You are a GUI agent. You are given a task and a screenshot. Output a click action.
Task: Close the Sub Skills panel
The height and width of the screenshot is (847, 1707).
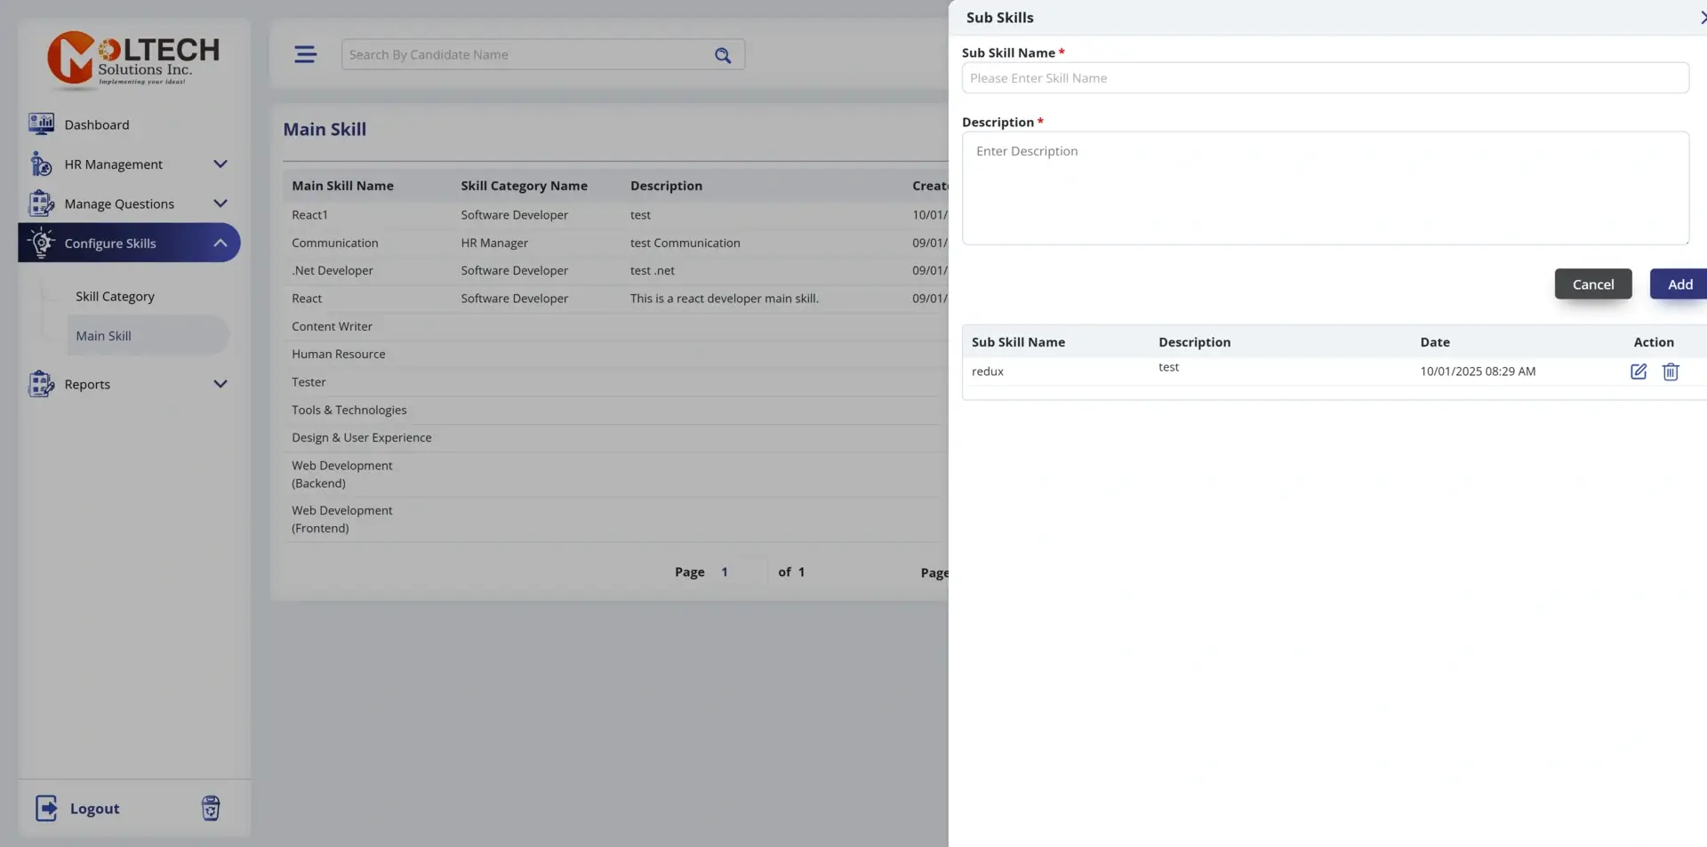point(1702,18)
